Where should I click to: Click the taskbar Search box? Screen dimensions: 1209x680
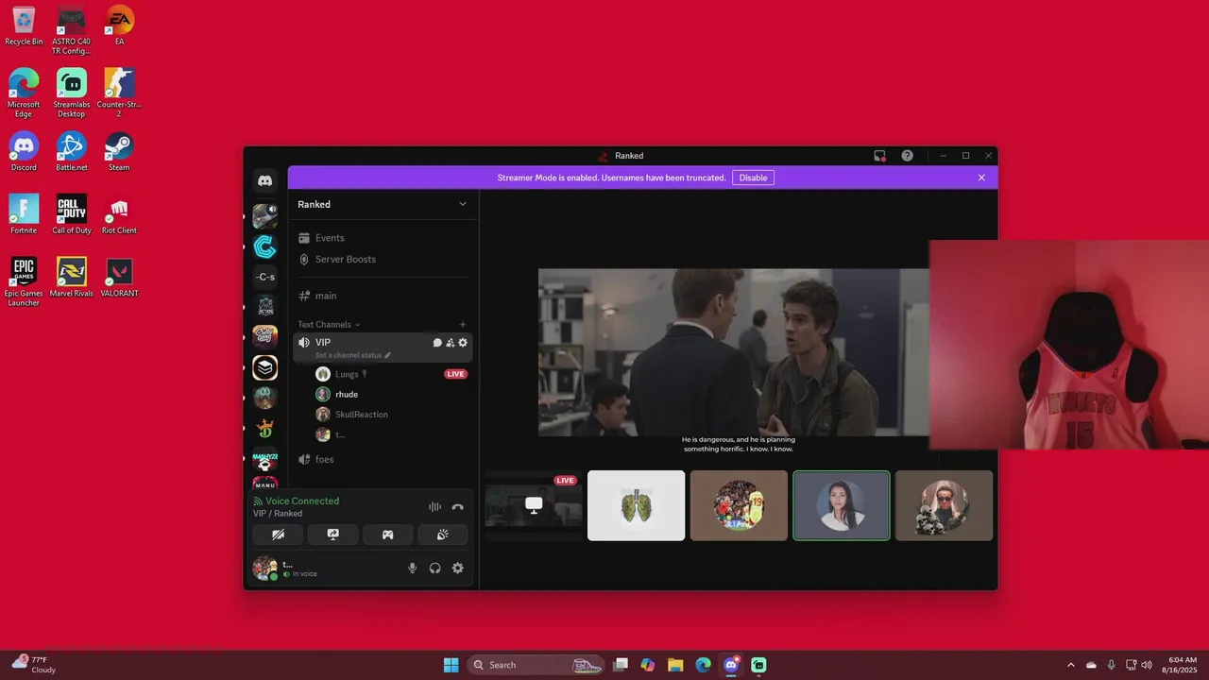[x=535, y=665]
